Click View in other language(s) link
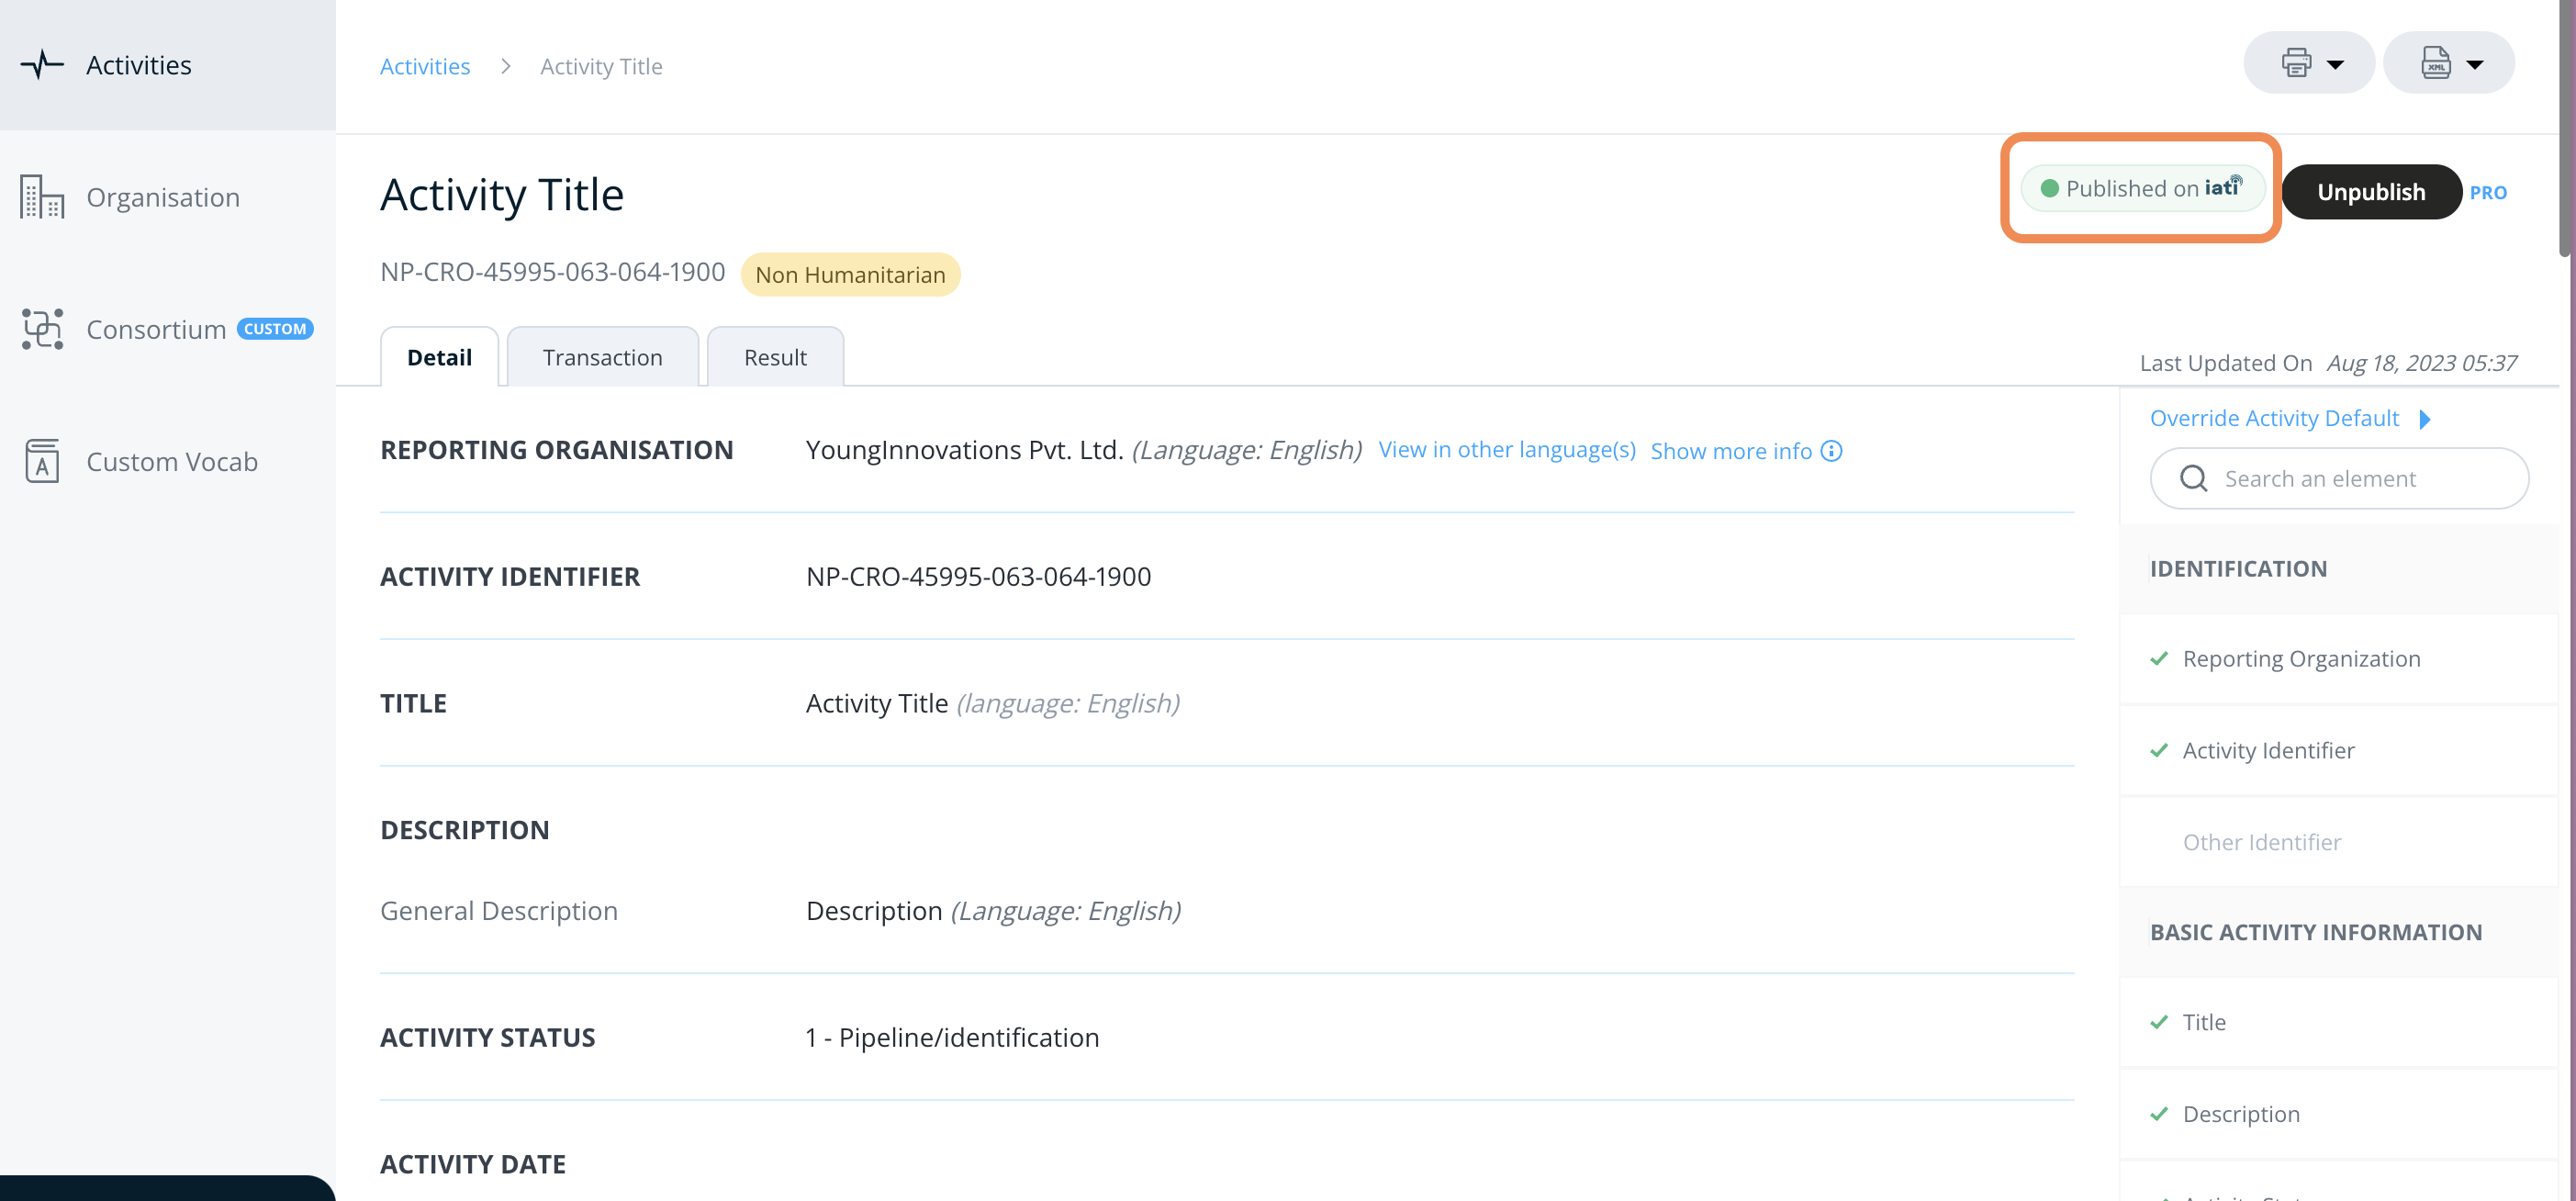 tap(1506, 450)
